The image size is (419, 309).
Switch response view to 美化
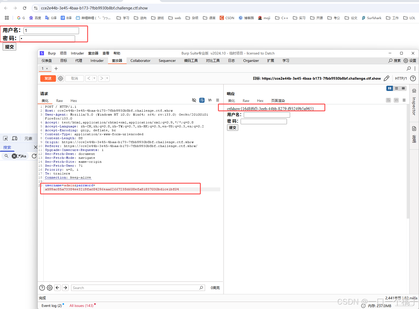[231, 101]
